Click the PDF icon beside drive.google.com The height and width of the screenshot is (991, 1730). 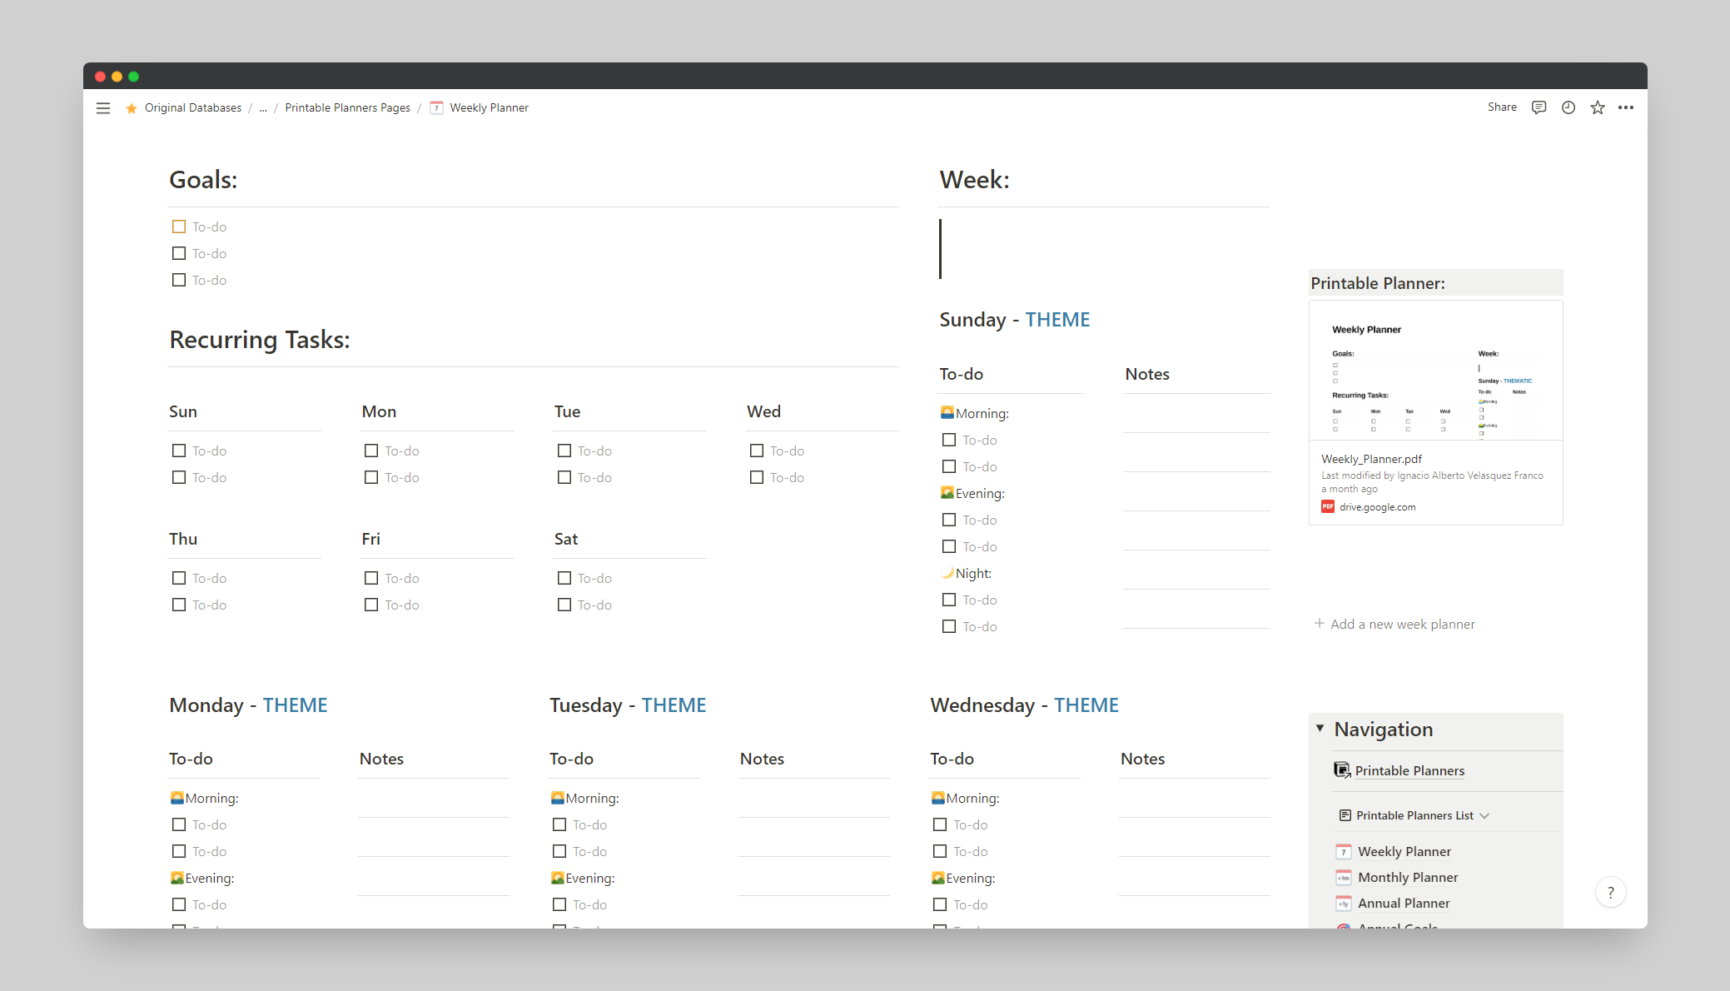pyautogui.click(x=1328, y=506)
